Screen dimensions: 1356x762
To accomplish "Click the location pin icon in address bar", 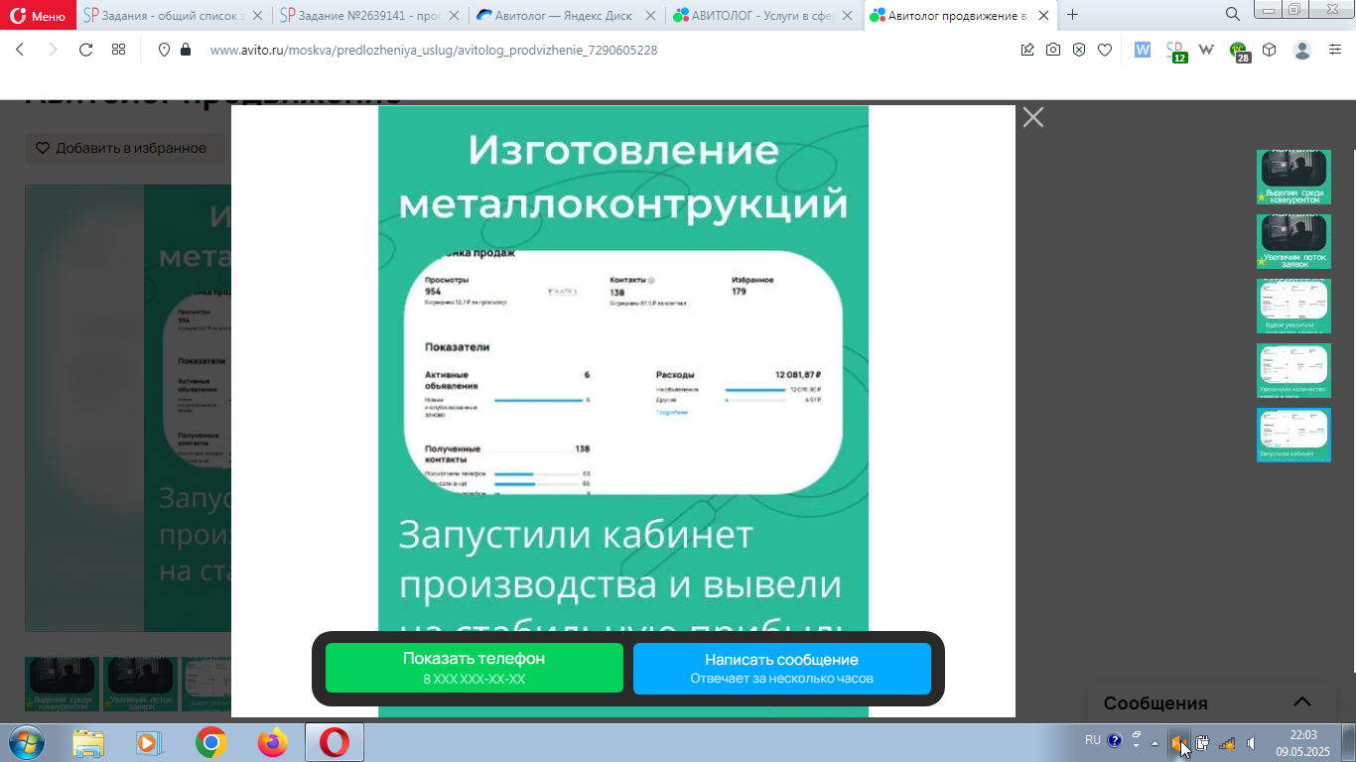I will click(165, 50).
